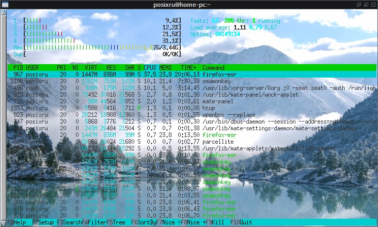Sort by the Command column header

(x=213, y=68)
